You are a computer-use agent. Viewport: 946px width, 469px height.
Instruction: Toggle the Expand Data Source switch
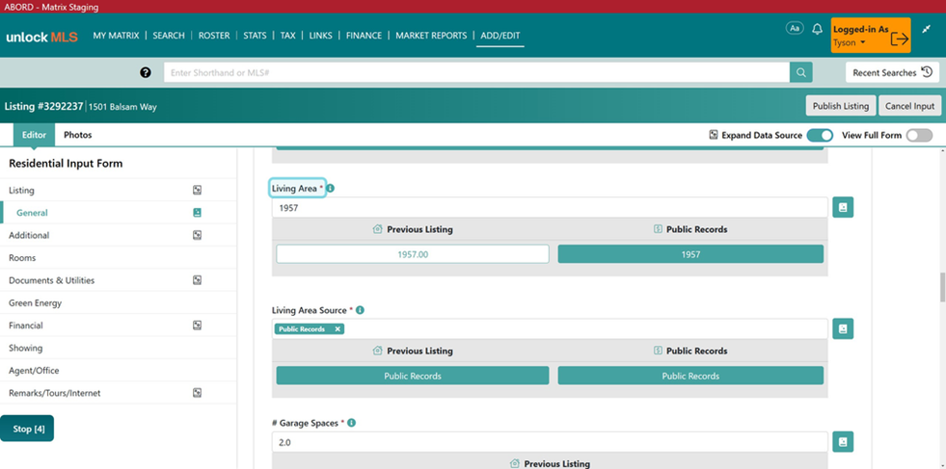[820, 135]
